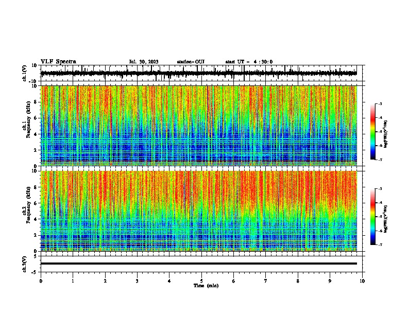The height and width of the screenshot is (315, 408).
Task: Click the "6" tick on ch.2 frequency axis
Action: pyautogui.click(x=36, y=203)
